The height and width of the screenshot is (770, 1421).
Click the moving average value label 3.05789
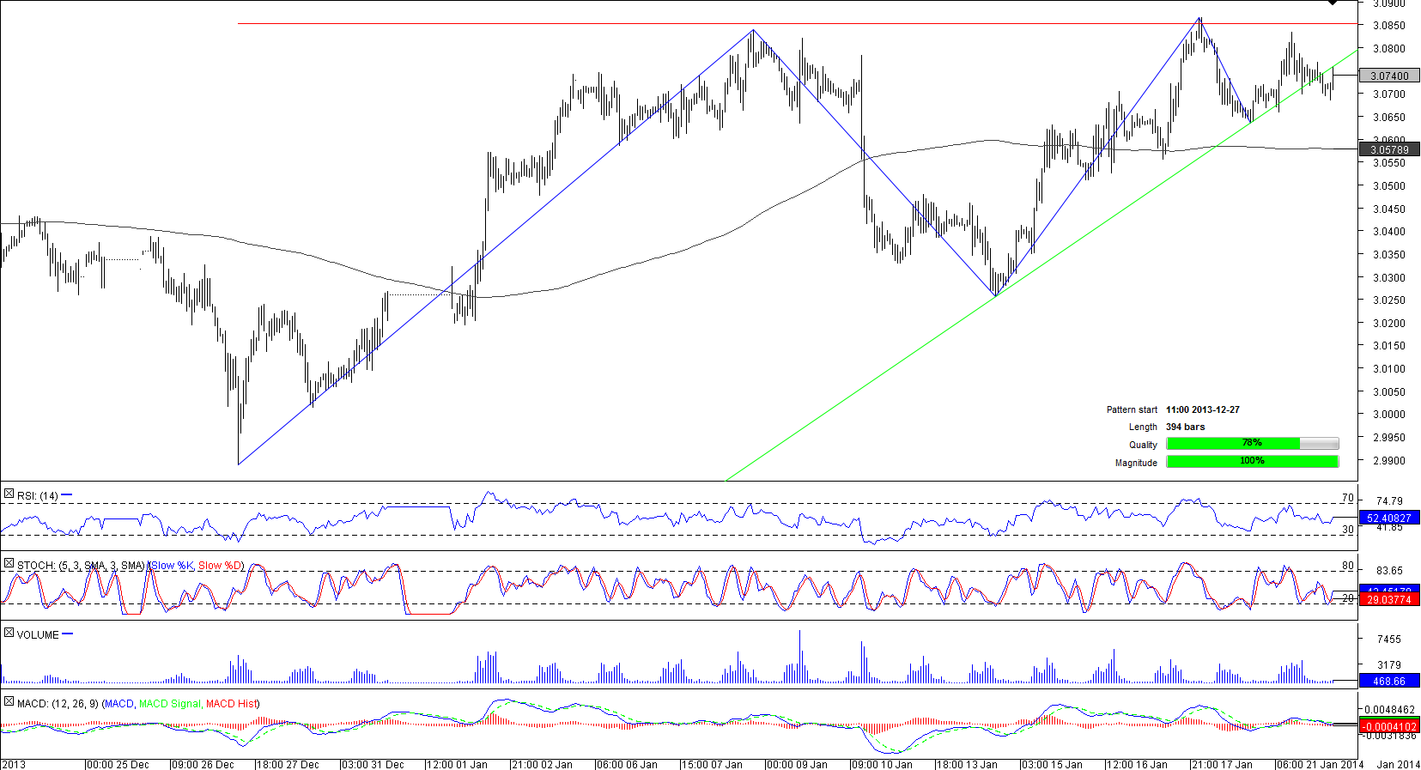click(1389, 150)
